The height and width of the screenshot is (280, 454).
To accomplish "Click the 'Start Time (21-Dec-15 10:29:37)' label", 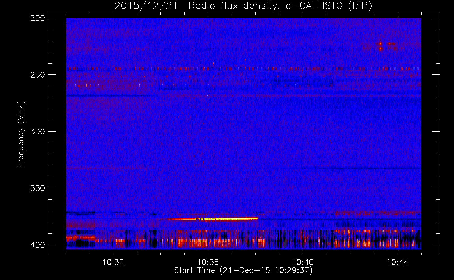I will [x=243, y=270].
